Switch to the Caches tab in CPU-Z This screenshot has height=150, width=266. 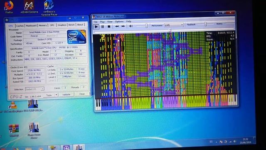coord(20,26)
